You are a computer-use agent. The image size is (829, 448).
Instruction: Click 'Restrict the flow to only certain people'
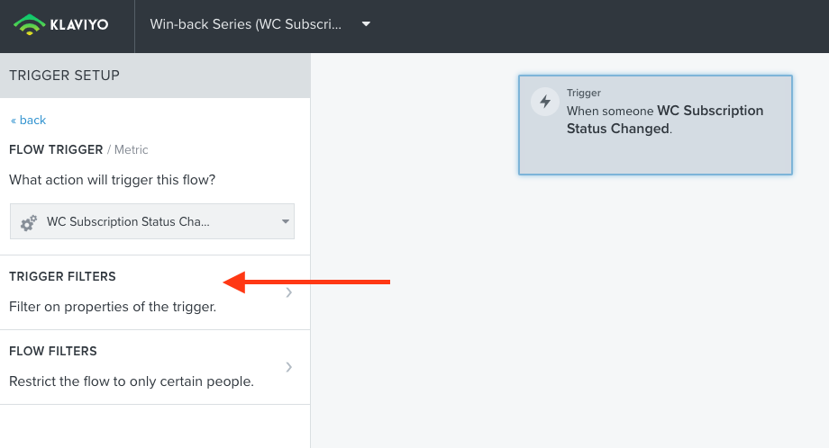(x=132, y=381)
